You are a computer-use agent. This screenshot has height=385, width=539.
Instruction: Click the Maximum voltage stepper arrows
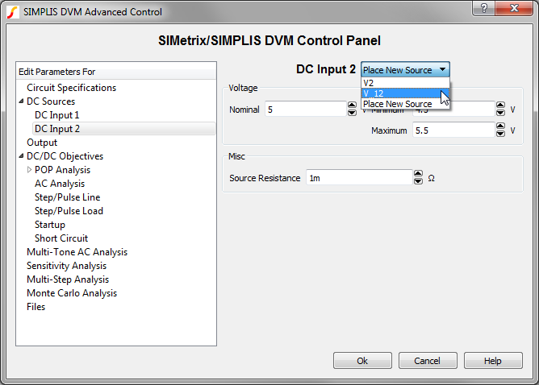pos(499,130)
